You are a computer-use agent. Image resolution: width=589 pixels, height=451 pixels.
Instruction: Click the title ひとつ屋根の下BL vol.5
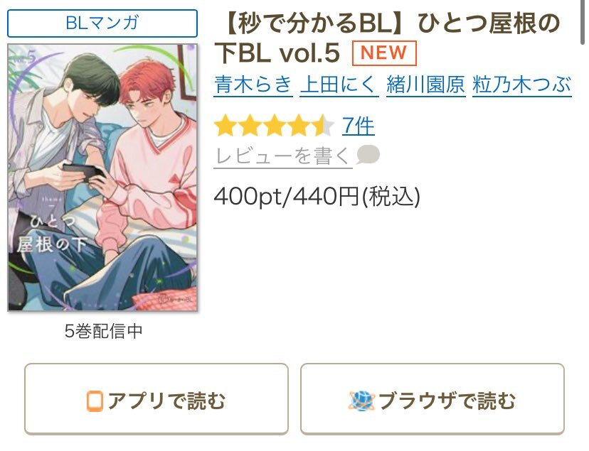point(387,38)
